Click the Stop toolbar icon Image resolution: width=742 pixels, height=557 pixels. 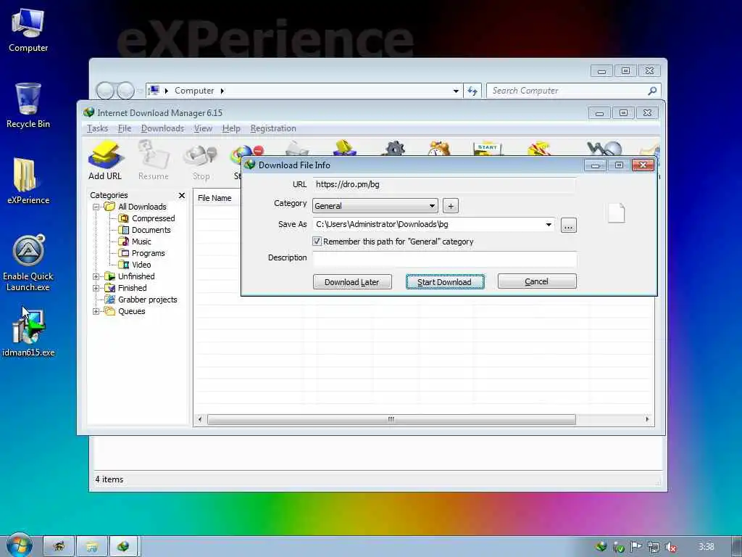tap(201, 160)
